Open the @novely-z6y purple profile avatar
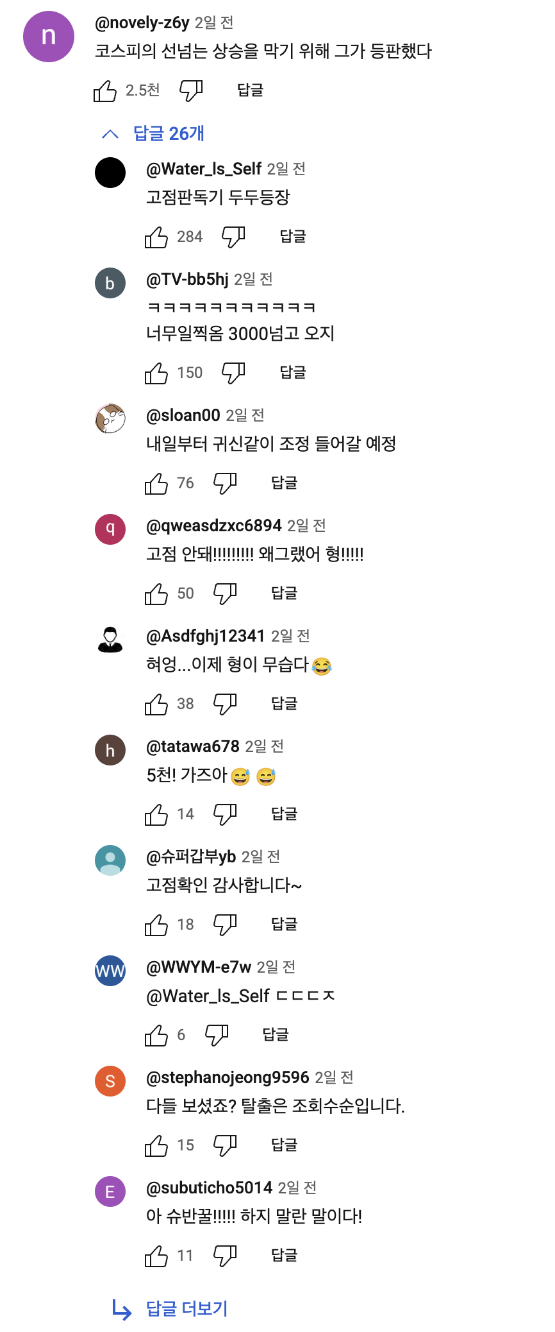 (x=49, y=37)
